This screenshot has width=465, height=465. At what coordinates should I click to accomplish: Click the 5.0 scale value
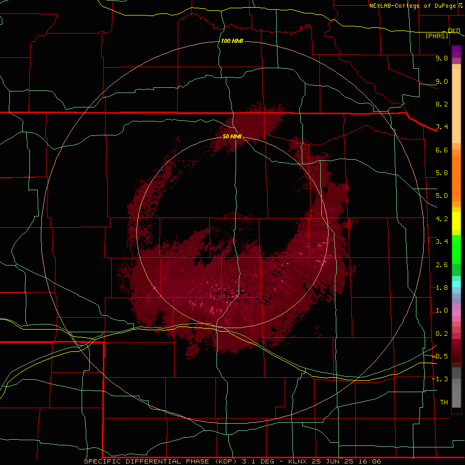coord(442,196)
